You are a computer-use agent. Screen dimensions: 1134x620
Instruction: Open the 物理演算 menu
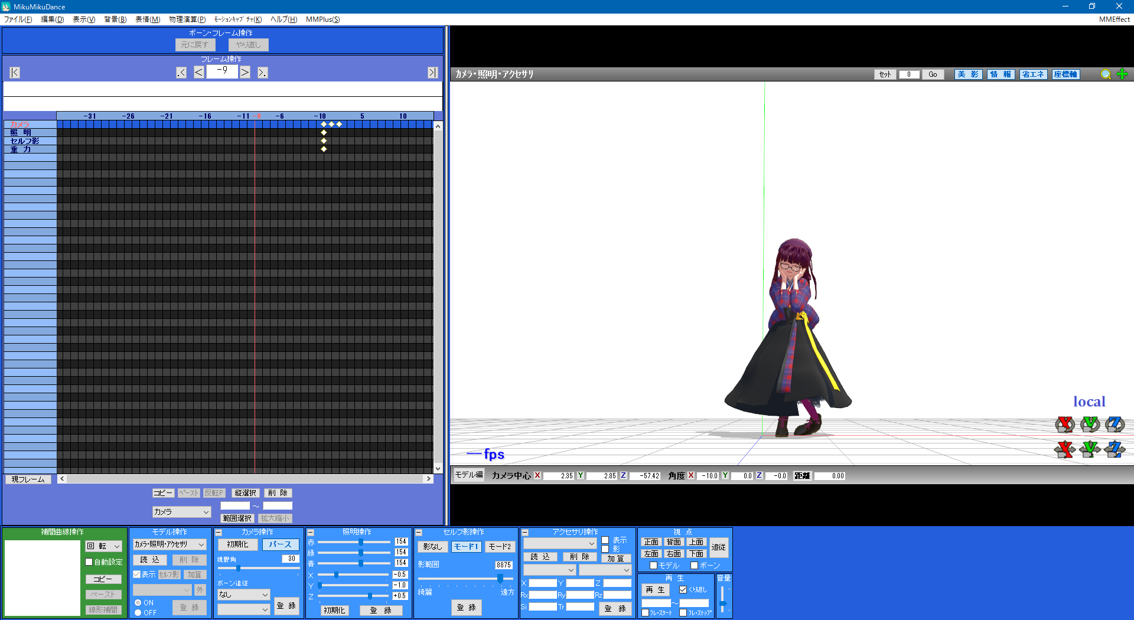click(x=187, y=19)
